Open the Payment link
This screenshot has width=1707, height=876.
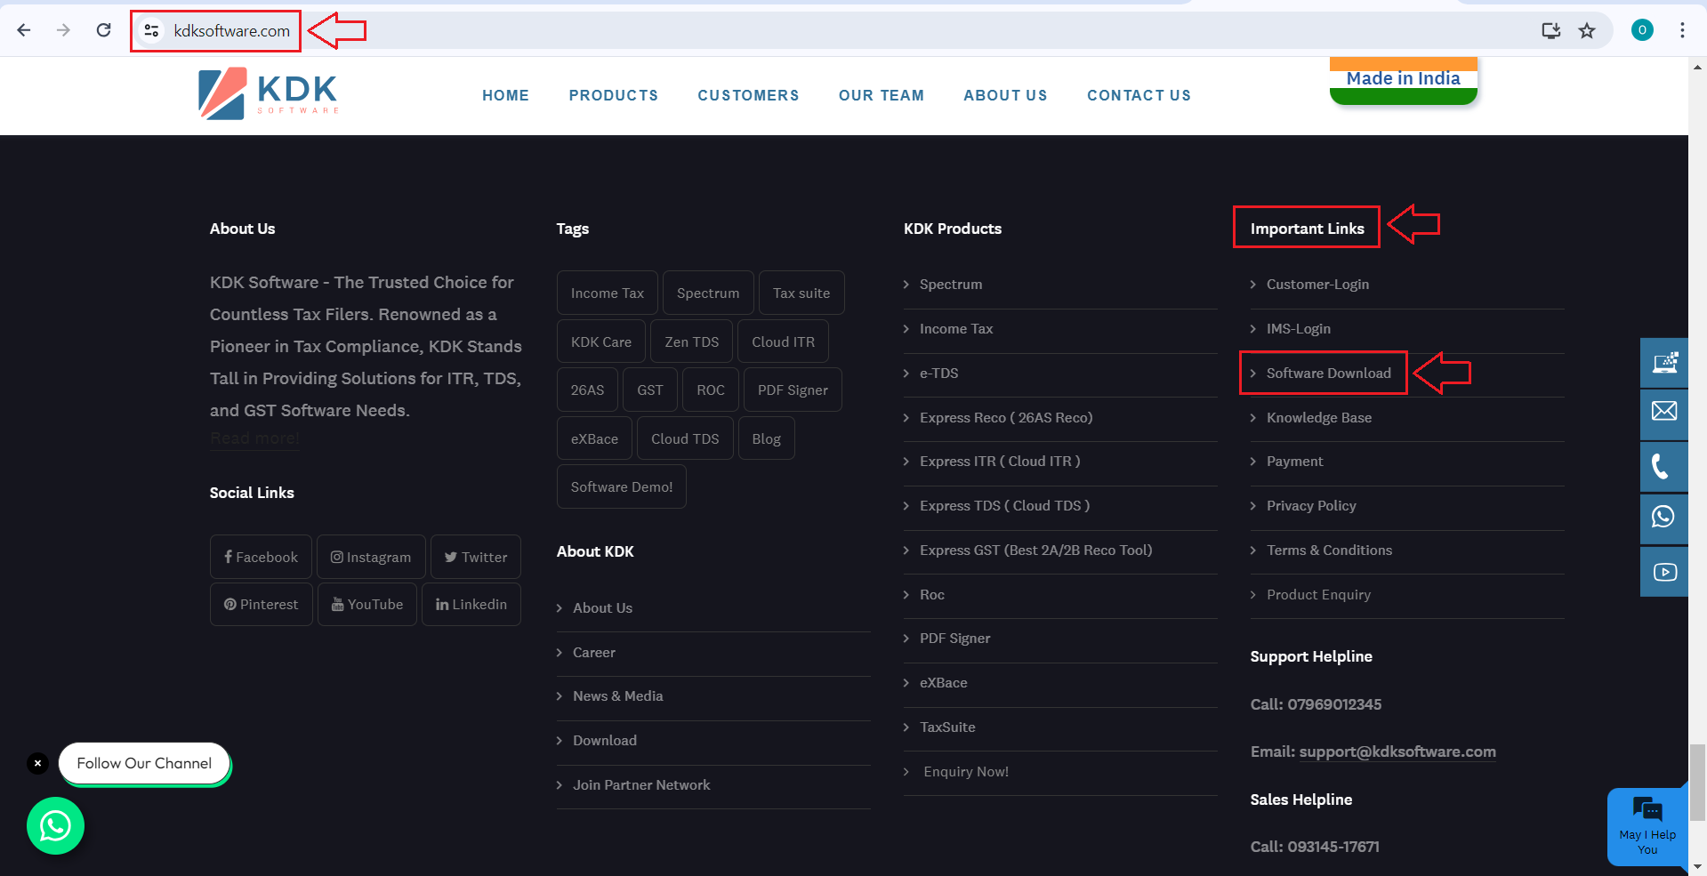pyautogui.click(x=1294, y=461)
